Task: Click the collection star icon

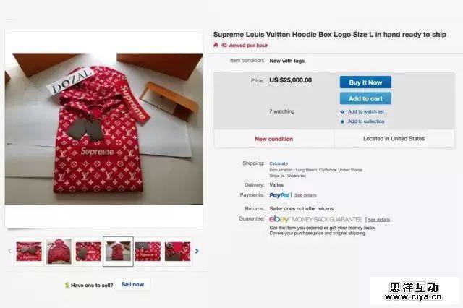Action: tap(342, 121)
